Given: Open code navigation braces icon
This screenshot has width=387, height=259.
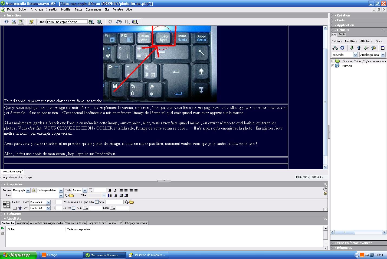Looking at the screenshot, I should pyautogui.click(x=127, y=22).
